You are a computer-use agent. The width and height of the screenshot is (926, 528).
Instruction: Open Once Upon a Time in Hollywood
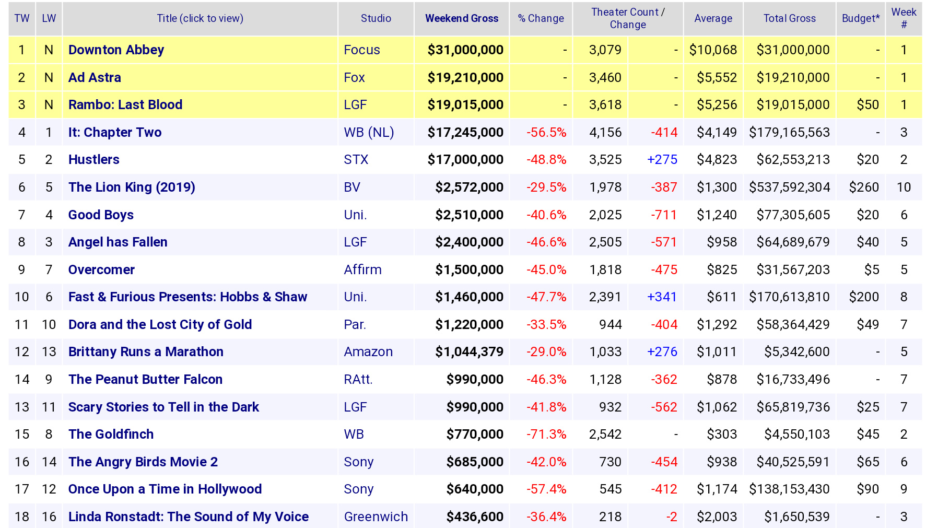165,489
